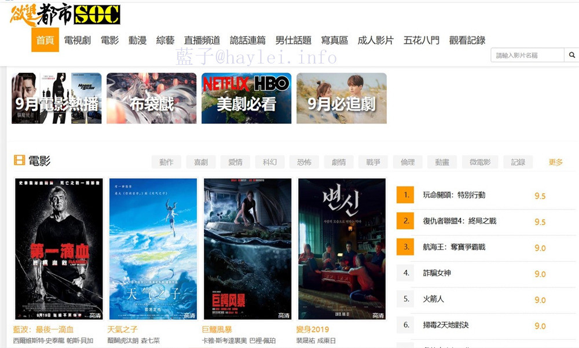
Task: Click the 更多 link for movies
Action: (x=556, y=162)
